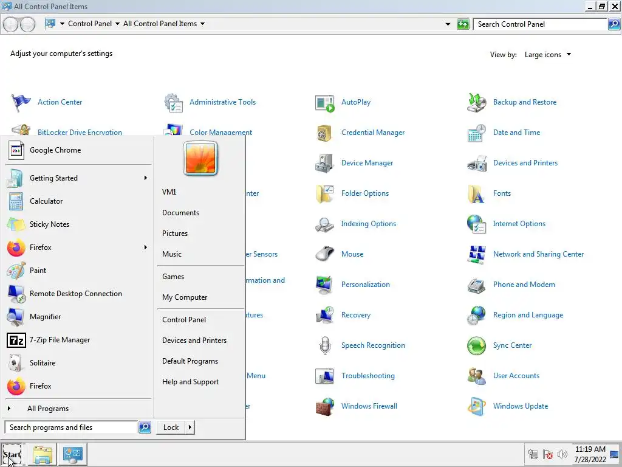Open the shutdown options arrow next to Lock

(x=190, y=427)
